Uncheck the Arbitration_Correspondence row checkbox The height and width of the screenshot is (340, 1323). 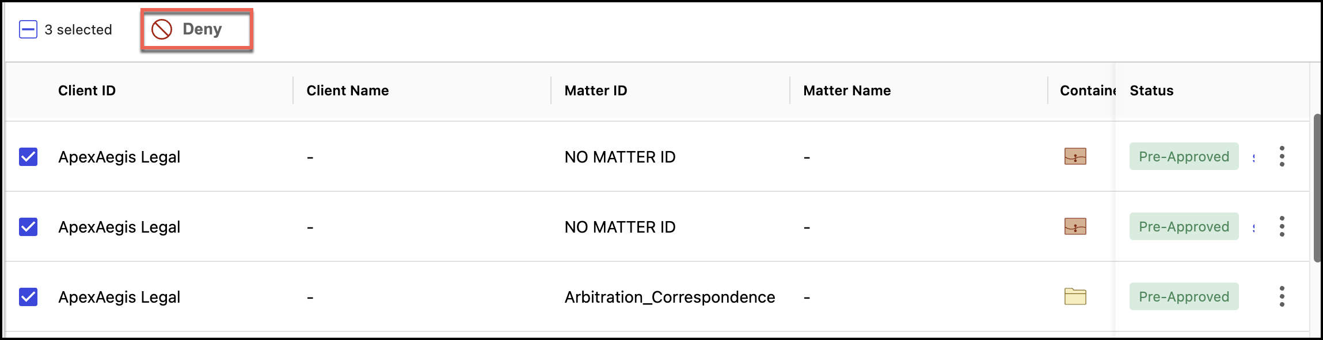point(28,297)
